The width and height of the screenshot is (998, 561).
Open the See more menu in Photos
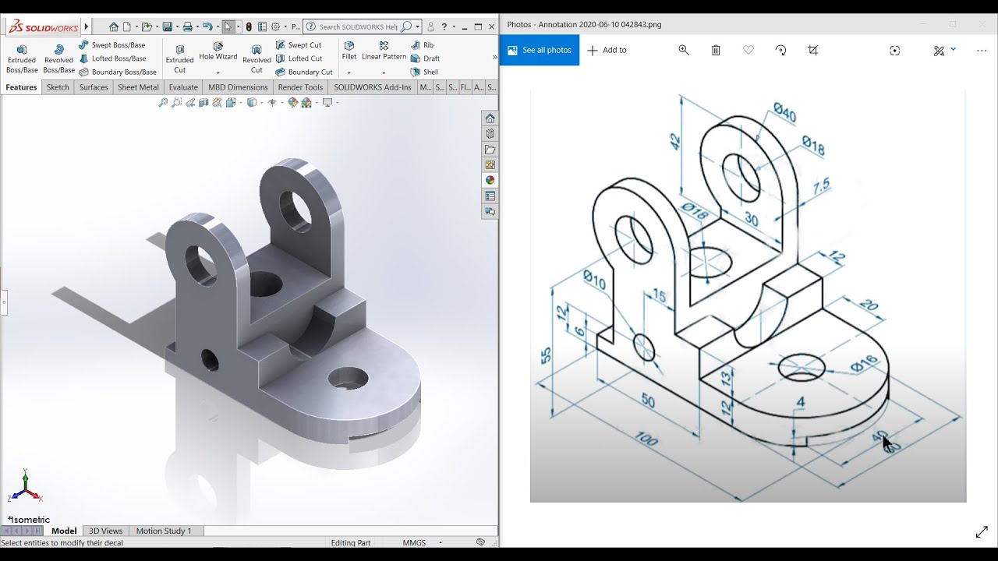(982, 50)
